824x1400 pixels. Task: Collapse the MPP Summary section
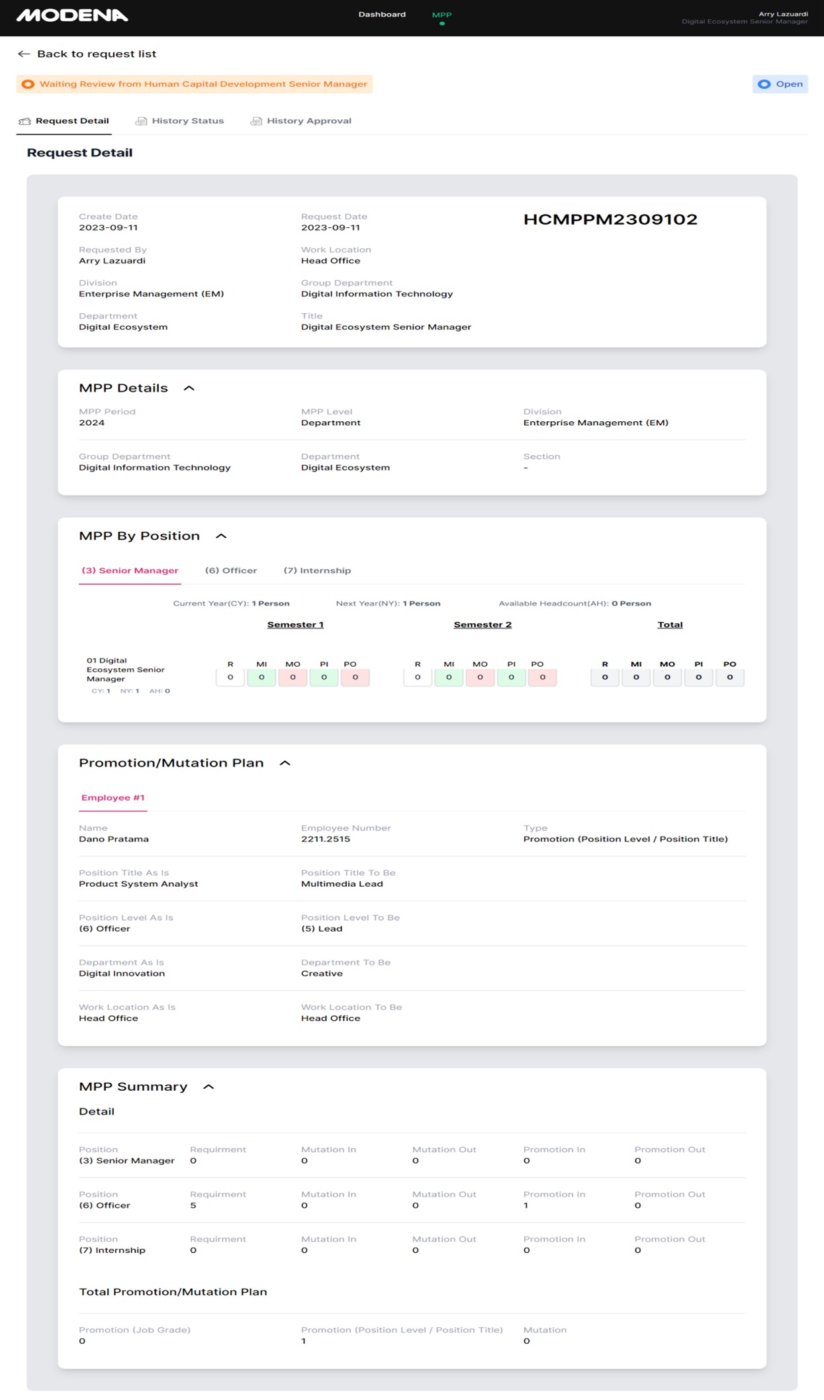208,1087
